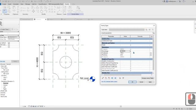Sort parameters in ascending order
This screenshot has width=196, height=110.
click(x=120, y=78)
